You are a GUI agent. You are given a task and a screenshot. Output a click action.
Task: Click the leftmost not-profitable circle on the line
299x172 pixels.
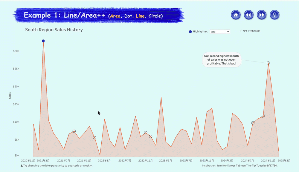tap(74, 131)
